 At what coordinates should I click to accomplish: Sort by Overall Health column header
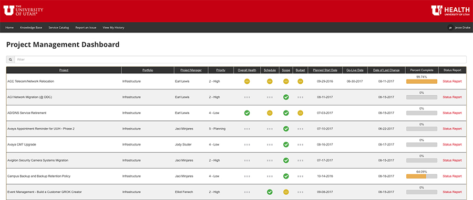[x=247, y=70]
